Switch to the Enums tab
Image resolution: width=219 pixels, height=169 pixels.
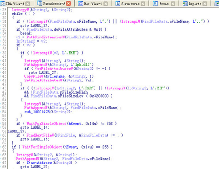pos(164,4)
